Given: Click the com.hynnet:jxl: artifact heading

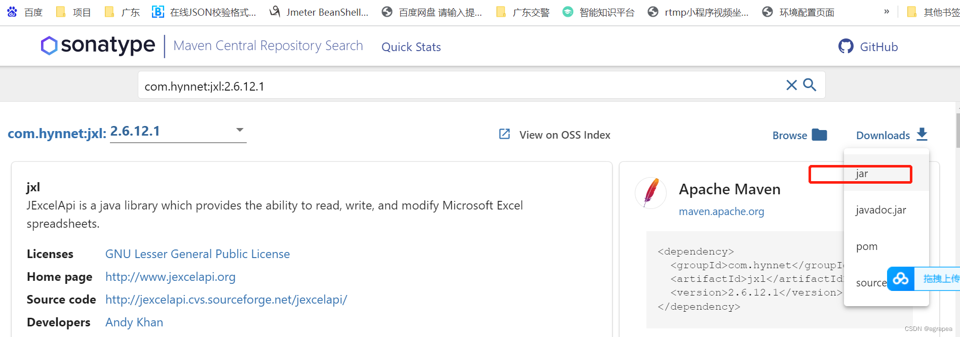Looking at the screenshot, I should (x=57, y=134).
